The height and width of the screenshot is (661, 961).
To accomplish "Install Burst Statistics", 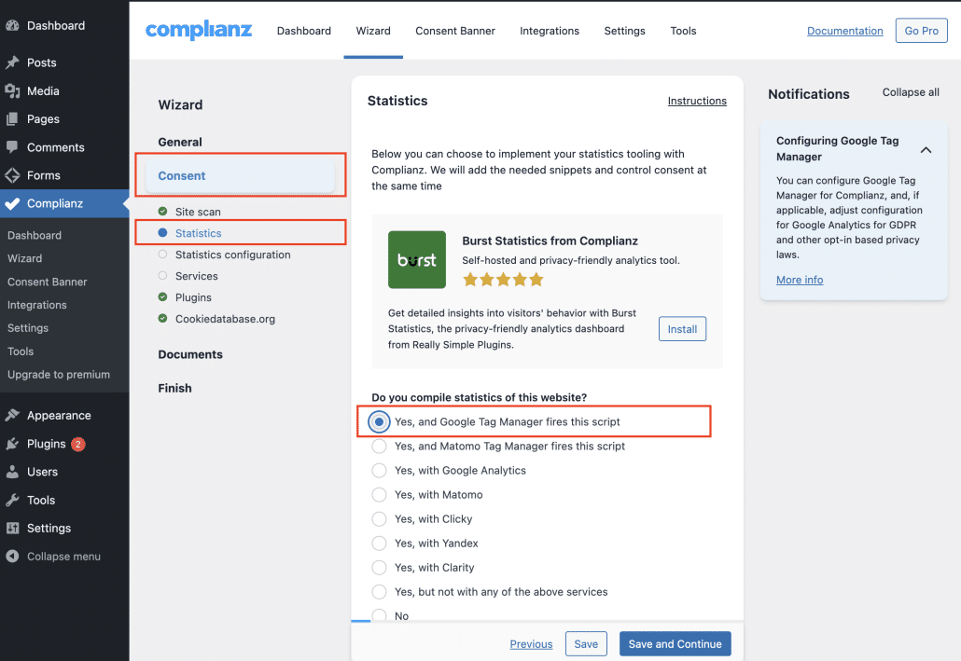I will pos(682,329).
